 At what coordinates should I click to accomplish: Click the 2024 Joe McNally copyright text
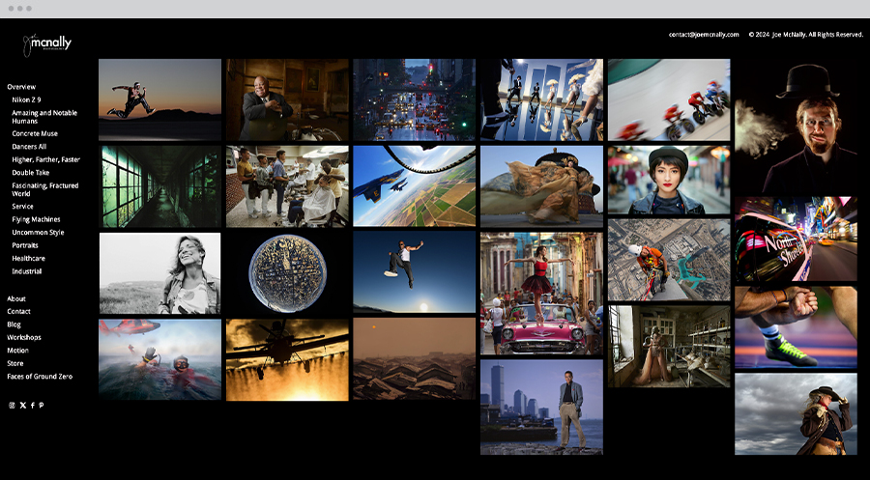pyautogui.click(x=805, y=35)
